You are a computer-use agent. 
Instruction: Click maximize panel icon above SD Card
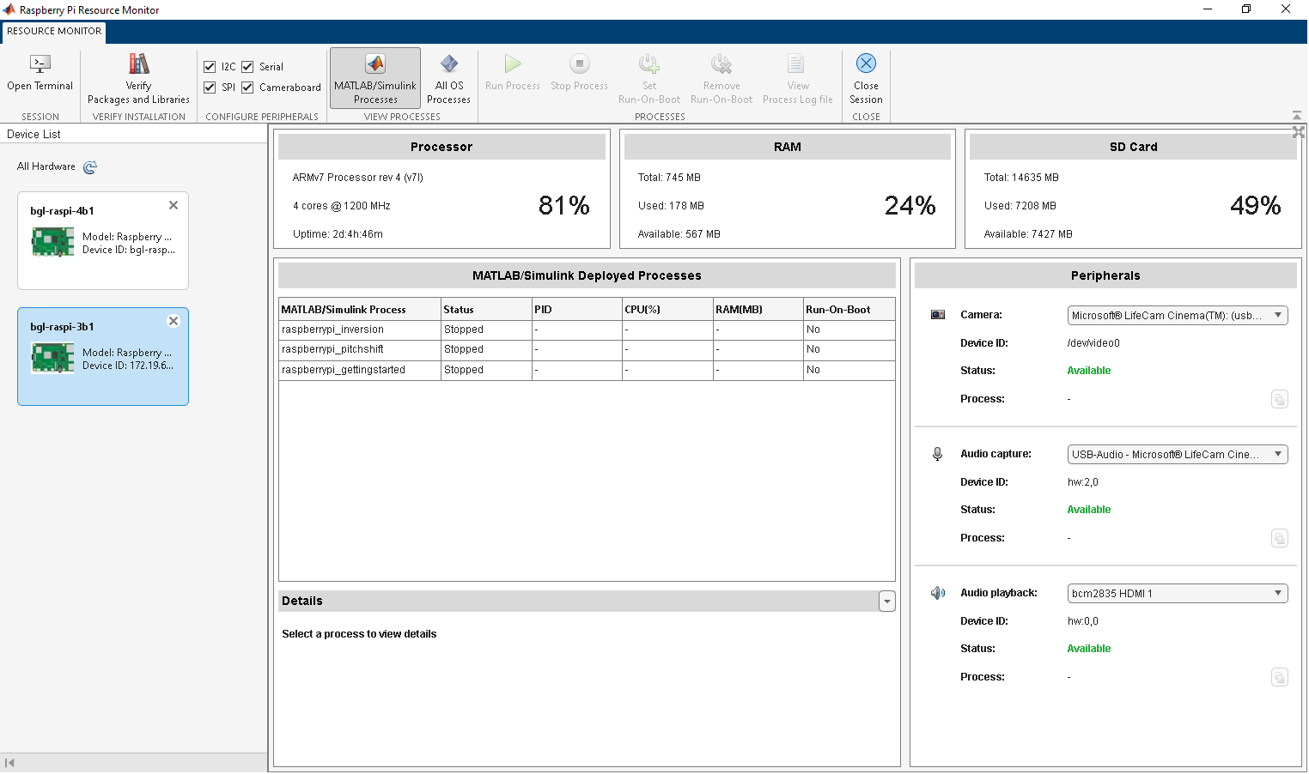(1298, 132)
